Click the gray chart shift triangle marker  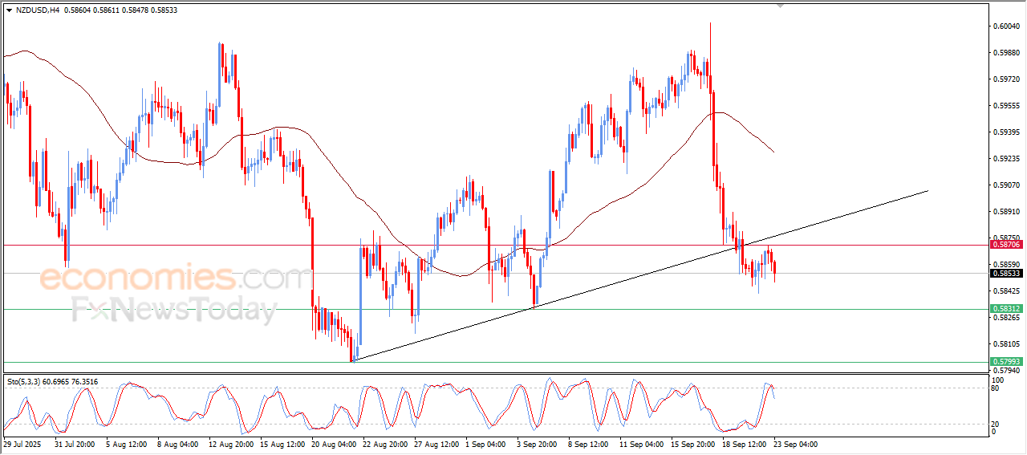click(780, 6)
